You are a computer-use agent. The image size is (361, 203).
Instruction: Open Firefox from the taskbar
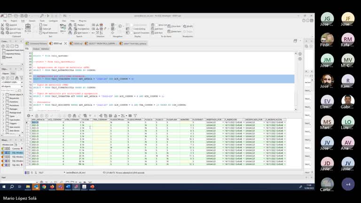[52, 187]
